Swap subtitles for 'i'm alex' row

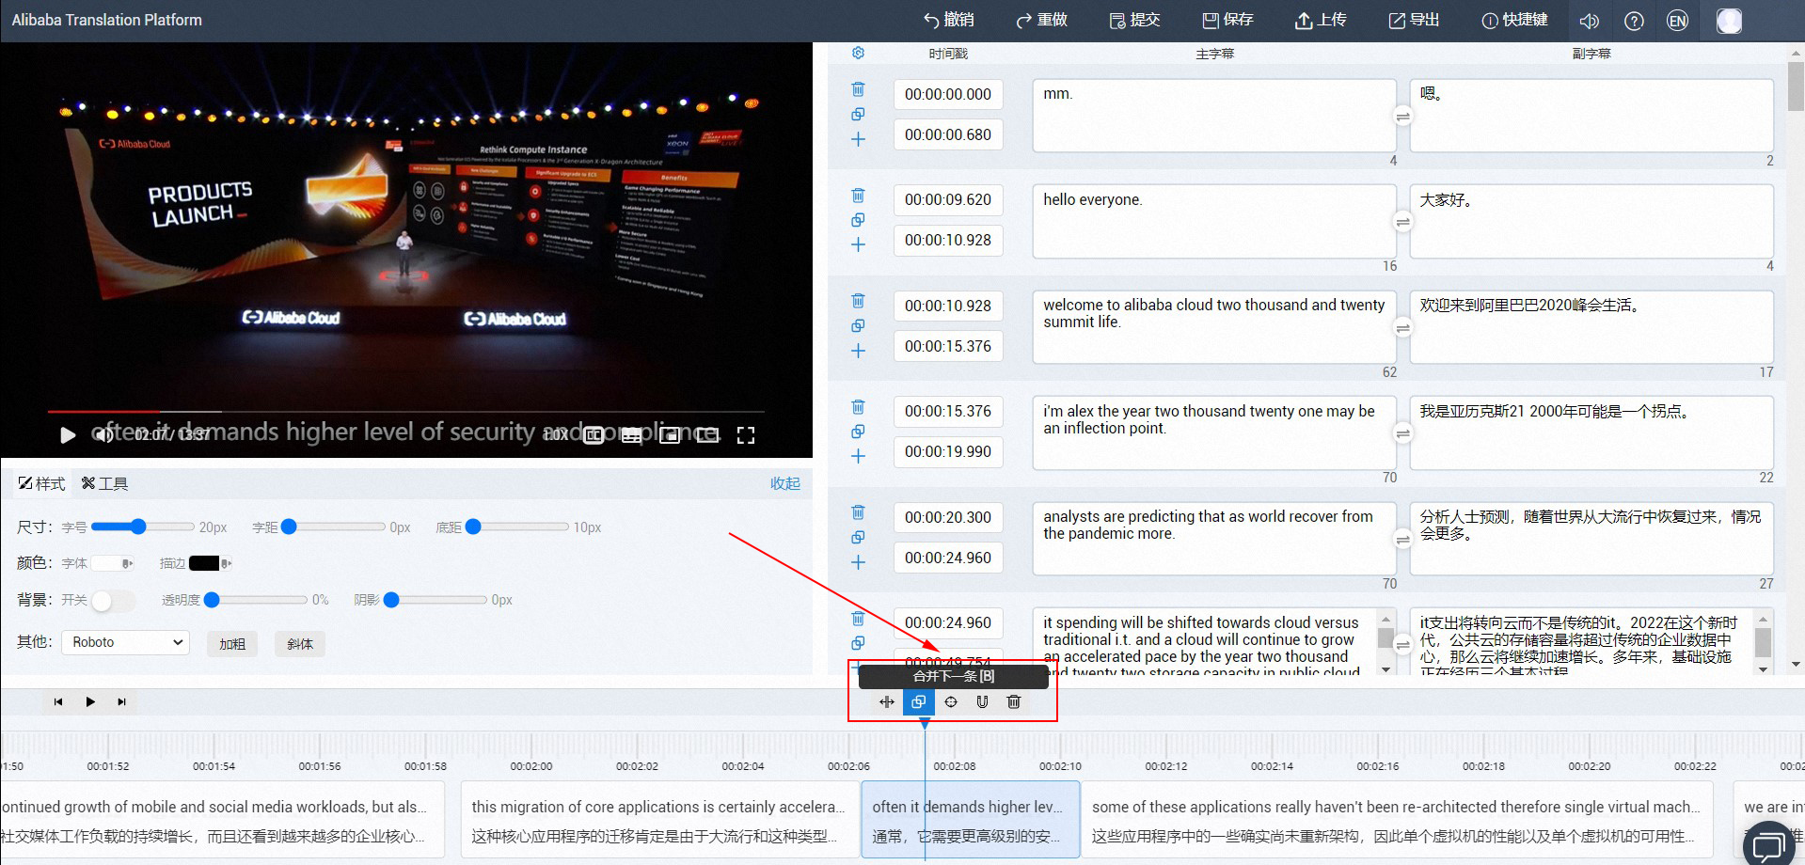pos(1402,433)
